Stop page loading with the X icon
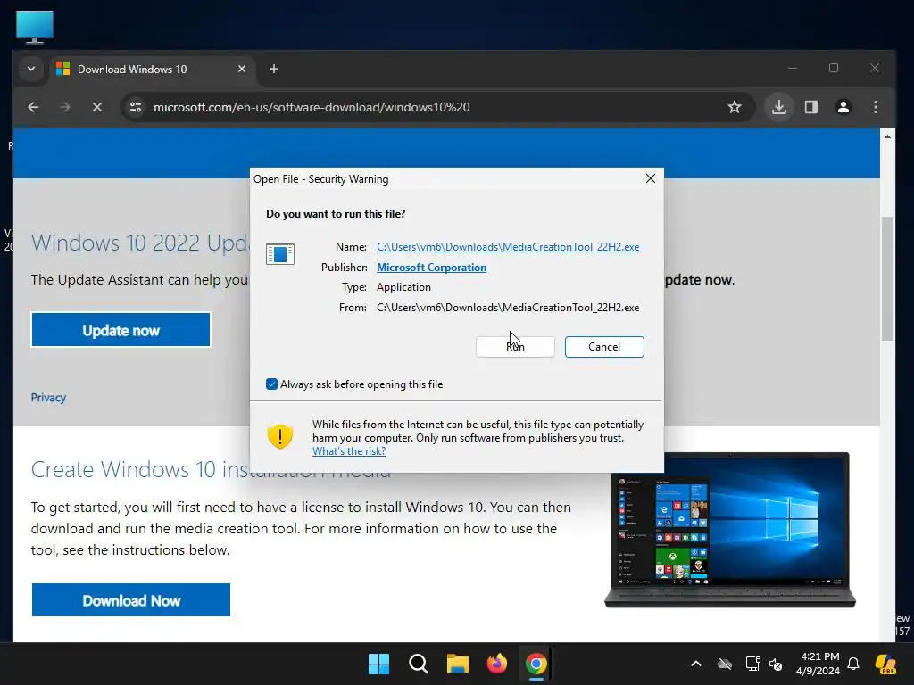914x685 pixels. click(97, 107)
